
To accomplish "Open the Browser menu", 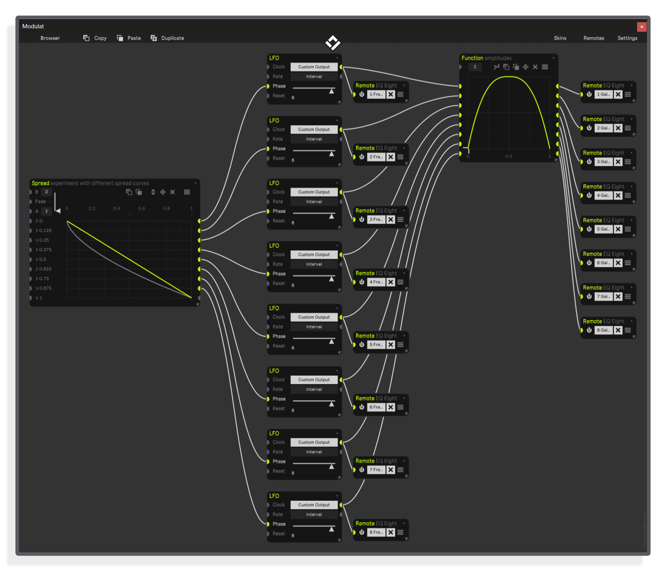I will click(50, 38).
